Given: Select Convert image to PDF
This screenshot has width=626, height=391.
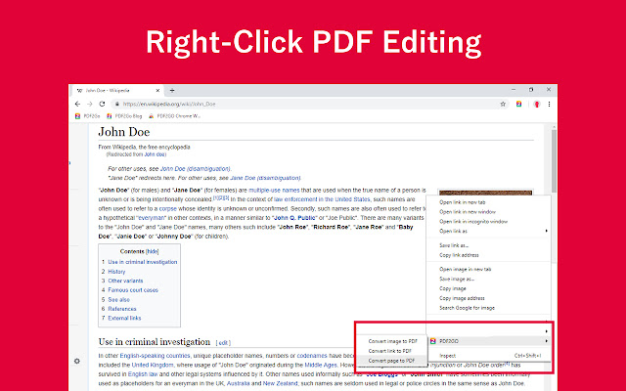Looking at the screenshot, I should click(x=392, y=341).
